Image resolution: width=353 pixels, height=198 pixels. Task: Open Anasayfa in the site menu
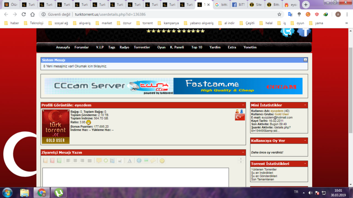click(63, 47)
